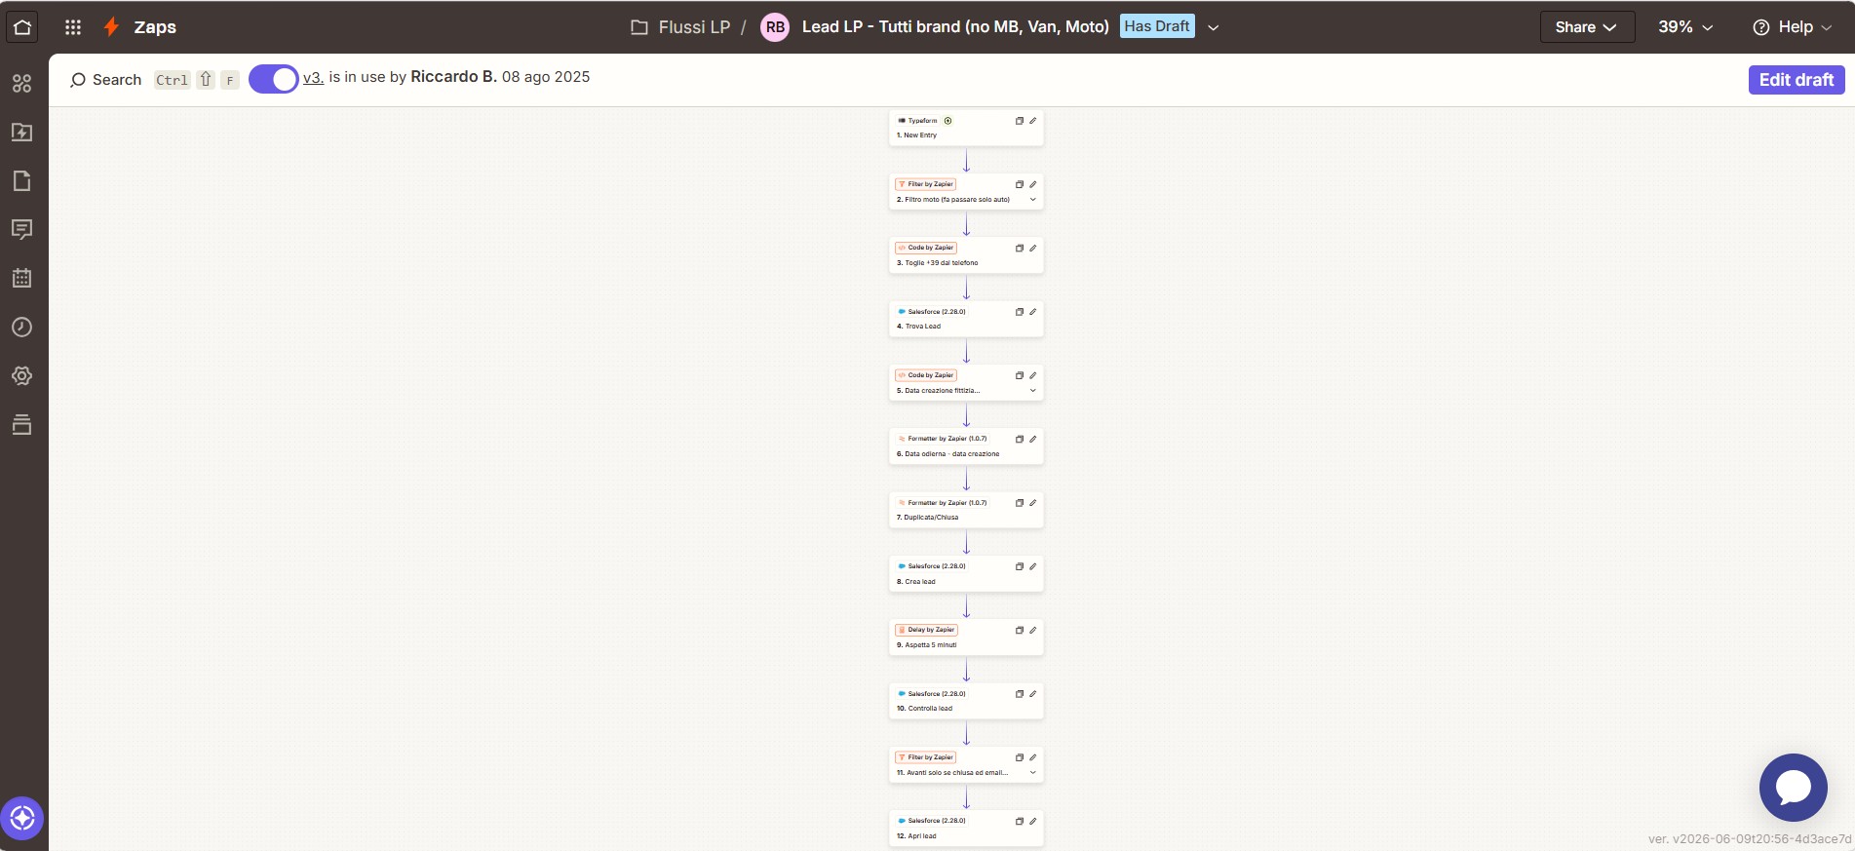
Task: Edit step 1 New Entry with pencil
Action: click(x=1033, y=121)
